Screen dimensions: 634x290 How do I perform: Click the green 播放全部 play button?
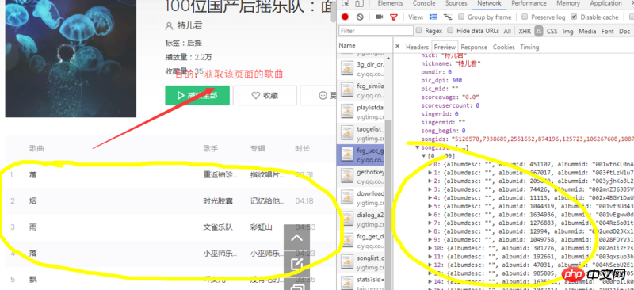197,95
